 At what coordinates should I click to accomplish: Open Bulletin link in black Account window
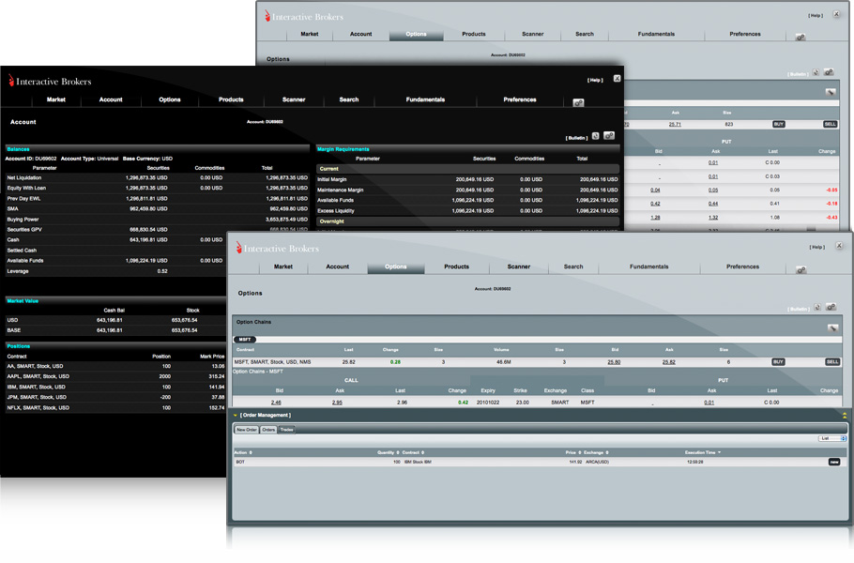(576, 138)
